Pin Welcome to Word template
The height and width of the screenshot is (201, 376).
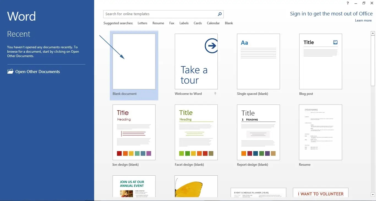click(x=215, y=94)
